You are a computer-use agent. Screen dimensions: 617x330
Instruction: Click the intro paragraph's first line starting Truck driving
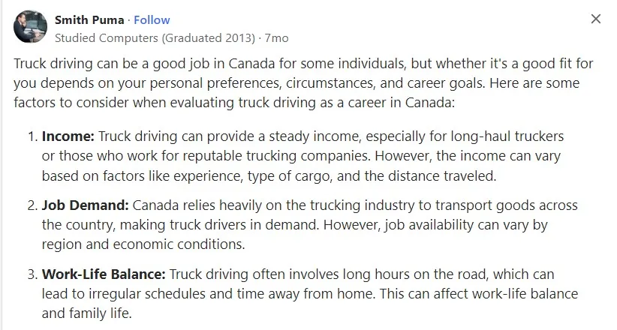[x=303, y=64]
